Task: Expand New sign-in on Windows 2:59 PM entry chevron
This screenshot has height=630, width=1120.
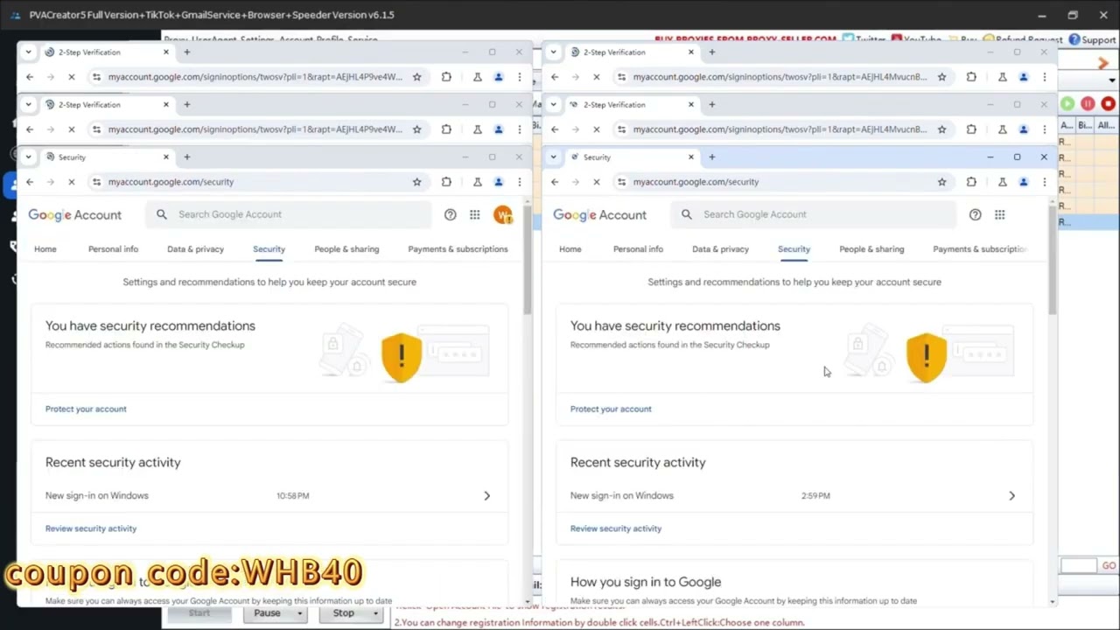Action: [1011, 496]
